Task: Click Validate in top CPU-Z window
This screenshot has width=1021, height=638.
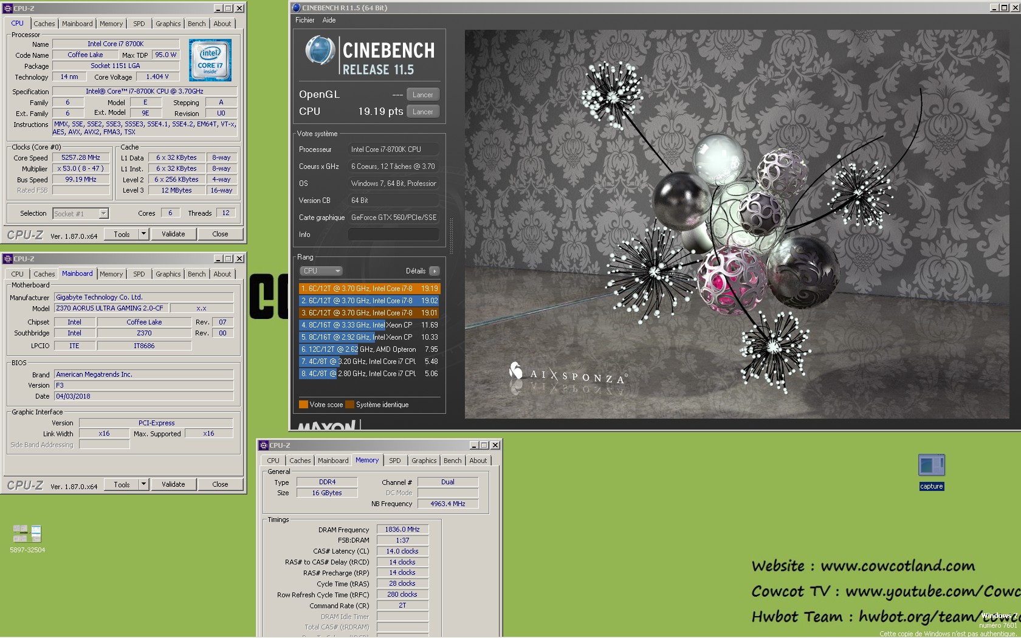Action: pyautogui.click(x=173, y=234)
